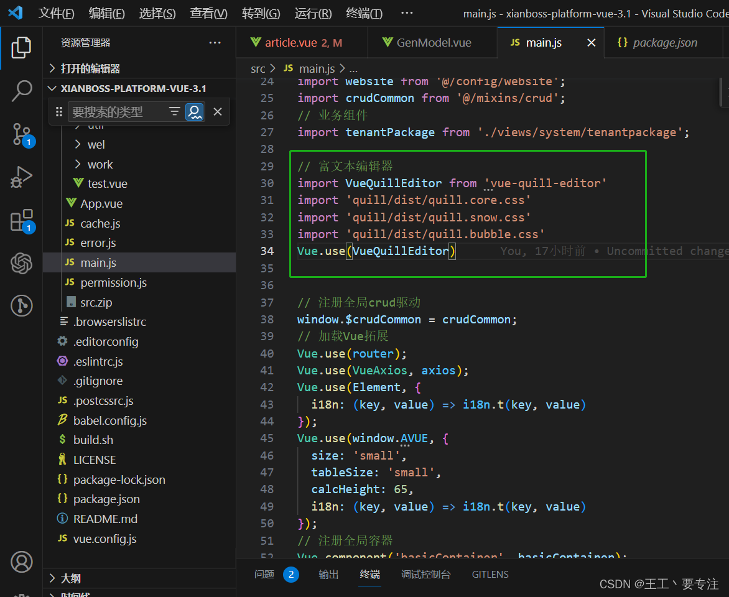Open the Extensions view with 1 notification
The height and width of the screenshot is (597, 729).
pyautogui.click(x=22, y=218)
